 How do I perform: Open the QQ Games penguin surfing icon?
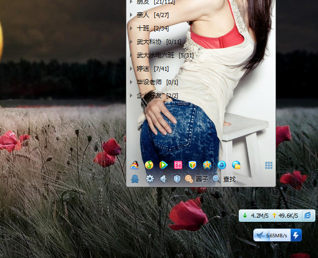tap(135, 165)
